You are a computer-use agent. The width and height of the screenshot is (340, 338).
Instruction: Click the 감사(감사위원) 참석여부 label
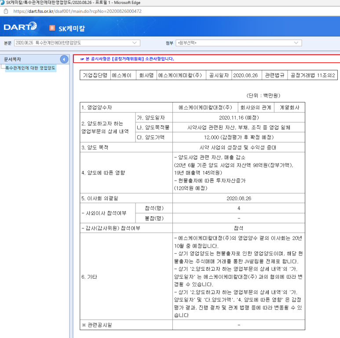(111, 228)
